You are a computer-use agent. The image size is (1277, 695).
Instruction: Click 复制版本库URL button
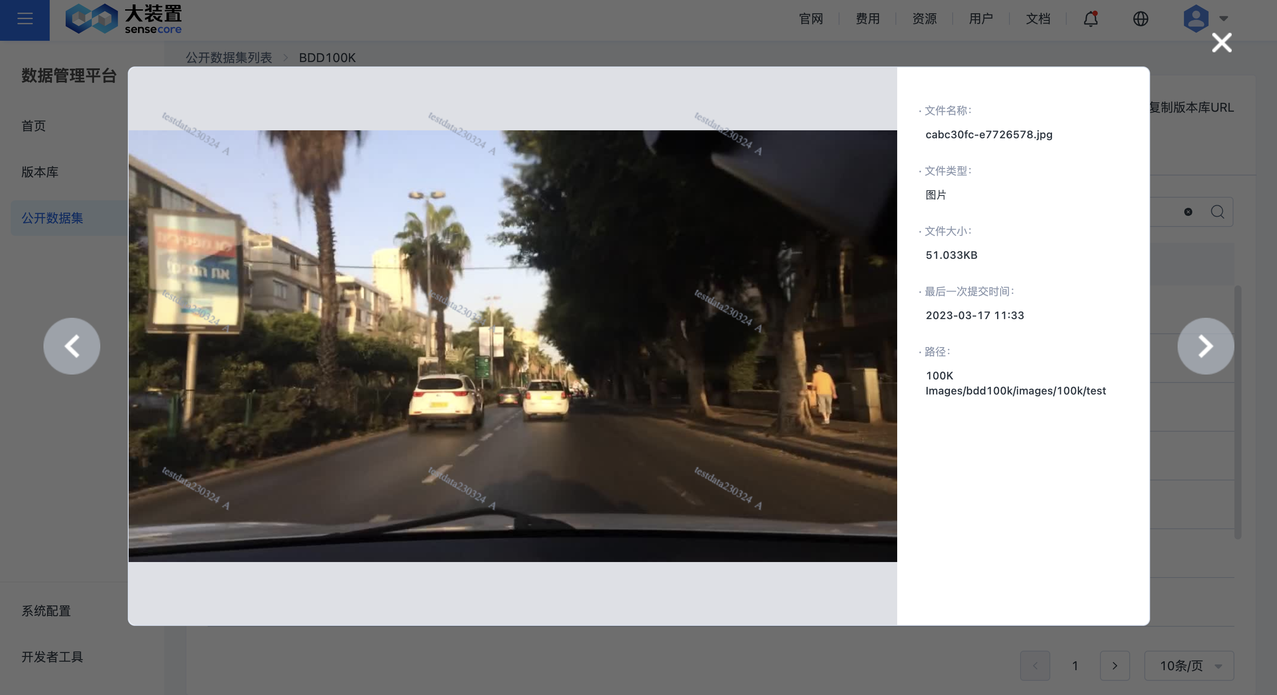[1191, 108]
